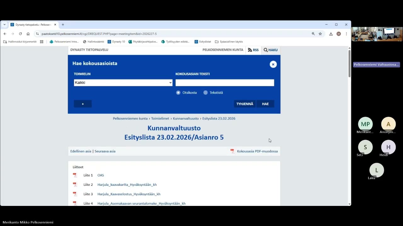Expand more search options with plus button

pos(83,104)
